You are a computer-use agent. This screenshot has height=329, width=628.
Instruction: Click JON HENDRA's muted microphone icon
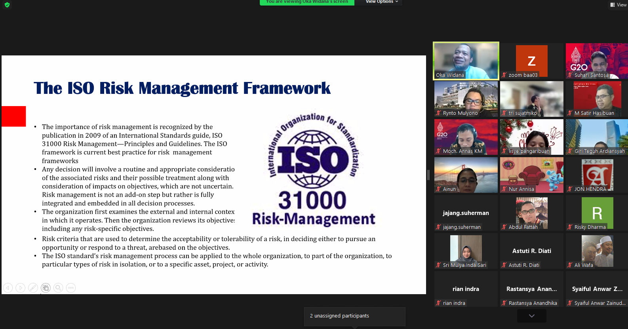(x=570, y=189)
